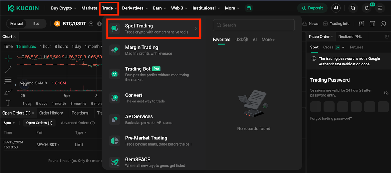Click first trading password digit box
This screenshot has width=391, height=173.
[316, 107]
